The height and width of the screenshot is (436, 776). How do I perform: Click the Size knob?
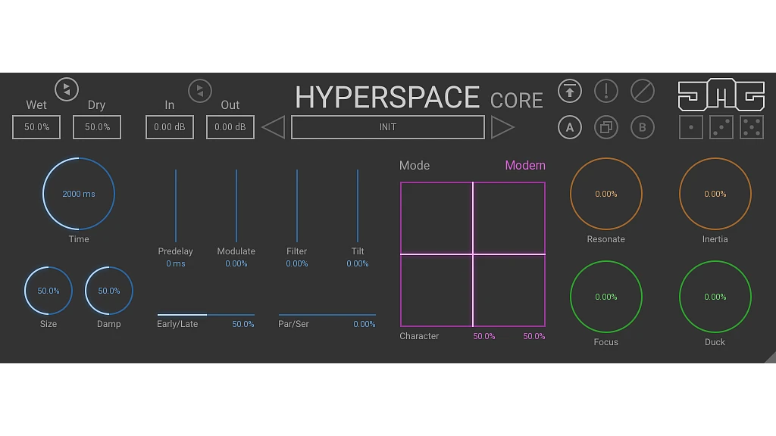click(48, 291)
